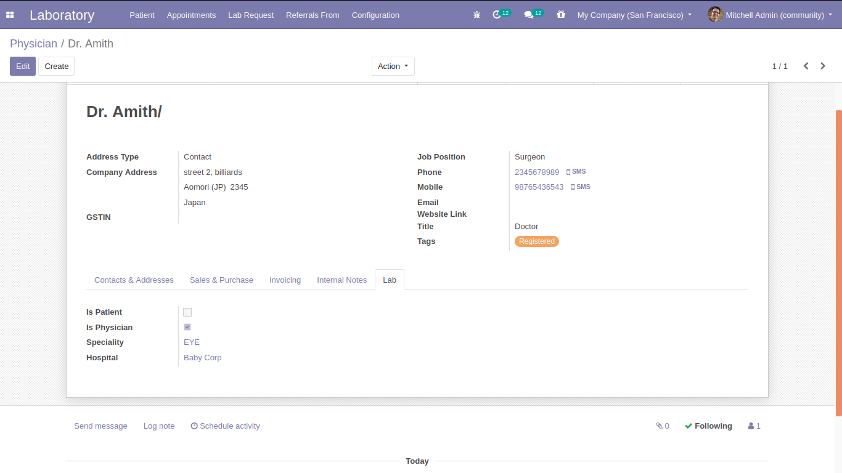Screen dimensions: 842x473
Task: Click Log note in chatter
Action: [159, 426]
